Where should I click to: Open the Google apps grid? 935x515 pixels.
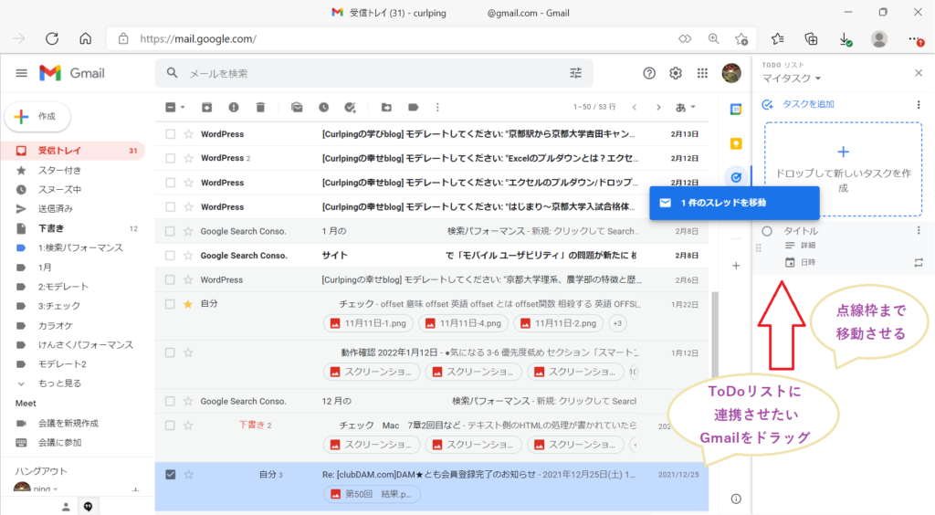tap(702, 73)
